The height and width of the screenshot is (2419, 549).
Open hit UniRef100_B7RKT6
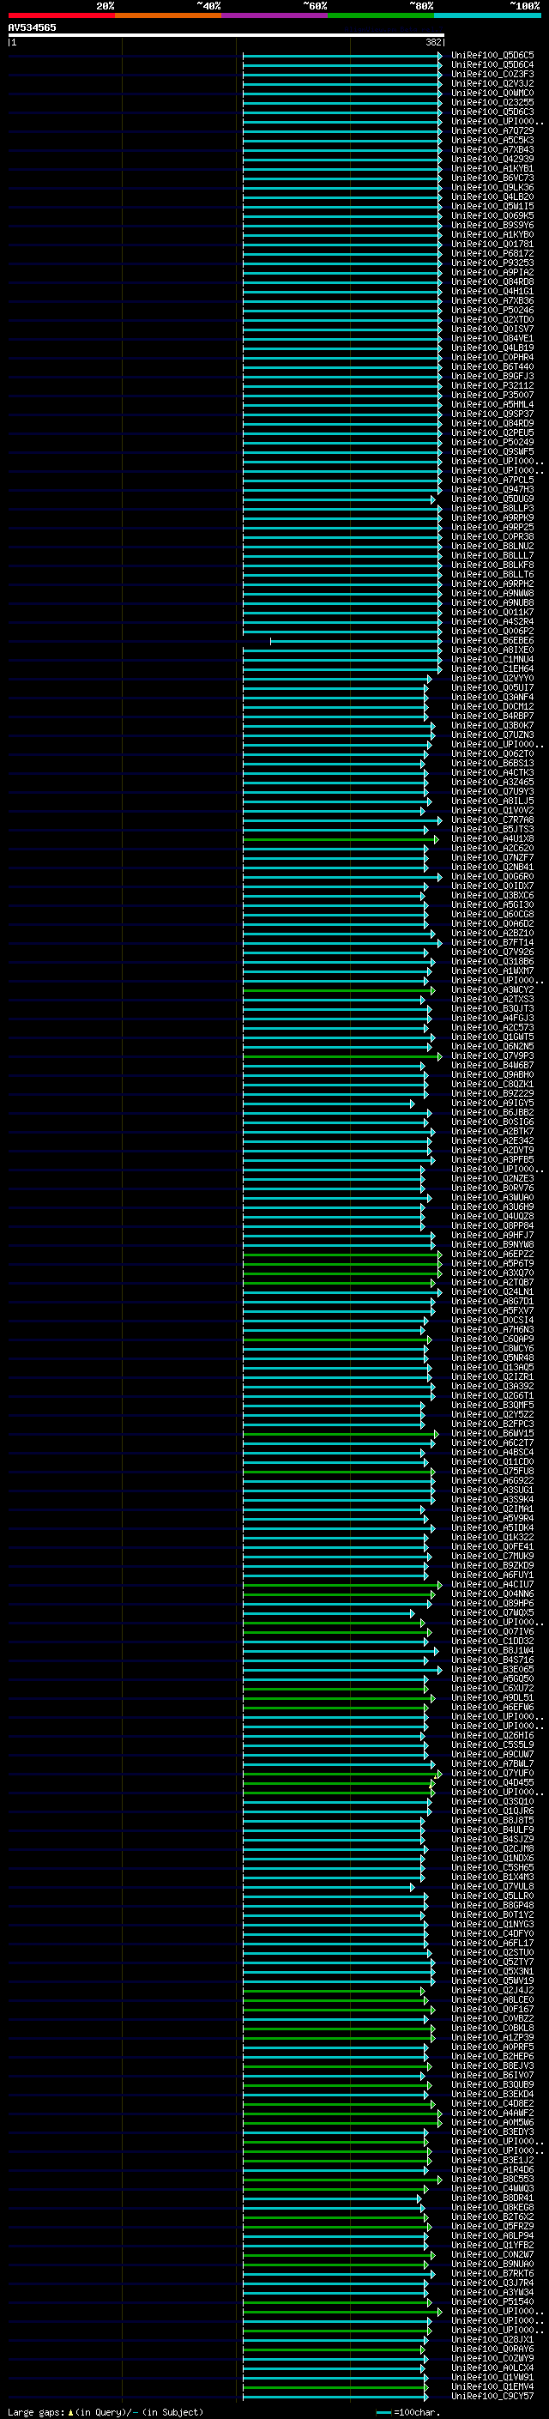(492, 2273)
